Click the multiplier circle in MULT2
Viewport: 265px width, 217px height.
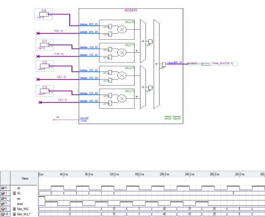[122, 76]
